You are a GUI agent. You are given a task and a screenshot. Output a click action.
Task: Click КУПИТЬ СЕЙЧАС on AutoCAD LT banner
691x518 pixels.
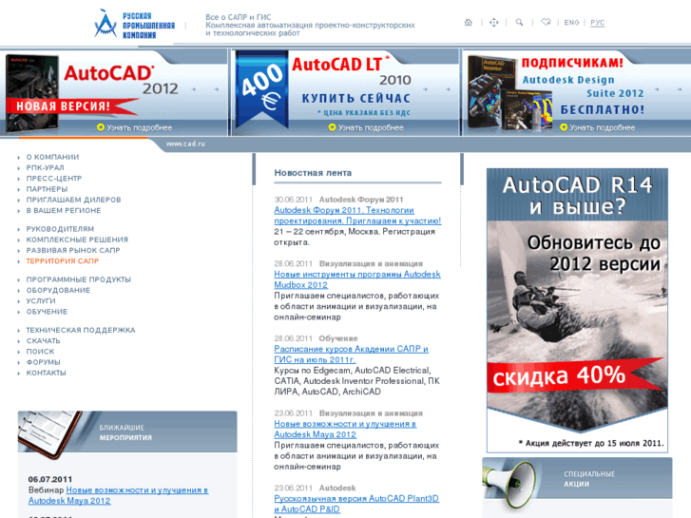point(356,98)
